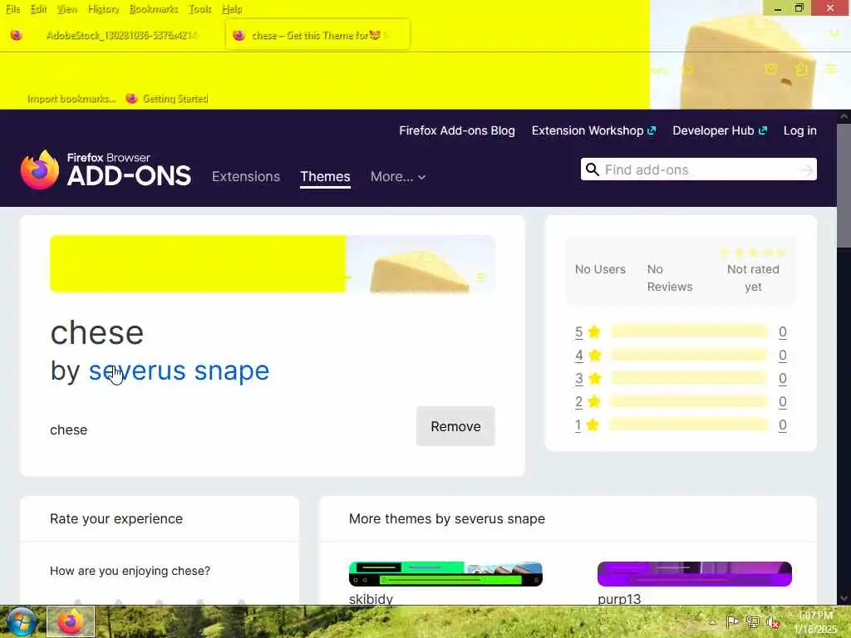Open the taskbar clock showing 1:07 PM
851x638 pixels.
coord(815,622)
